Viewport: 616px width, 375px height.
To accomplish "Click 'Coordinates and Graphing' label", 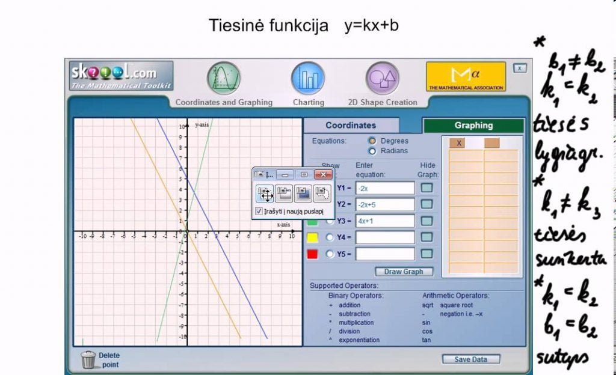I will (x=224, y=102).
